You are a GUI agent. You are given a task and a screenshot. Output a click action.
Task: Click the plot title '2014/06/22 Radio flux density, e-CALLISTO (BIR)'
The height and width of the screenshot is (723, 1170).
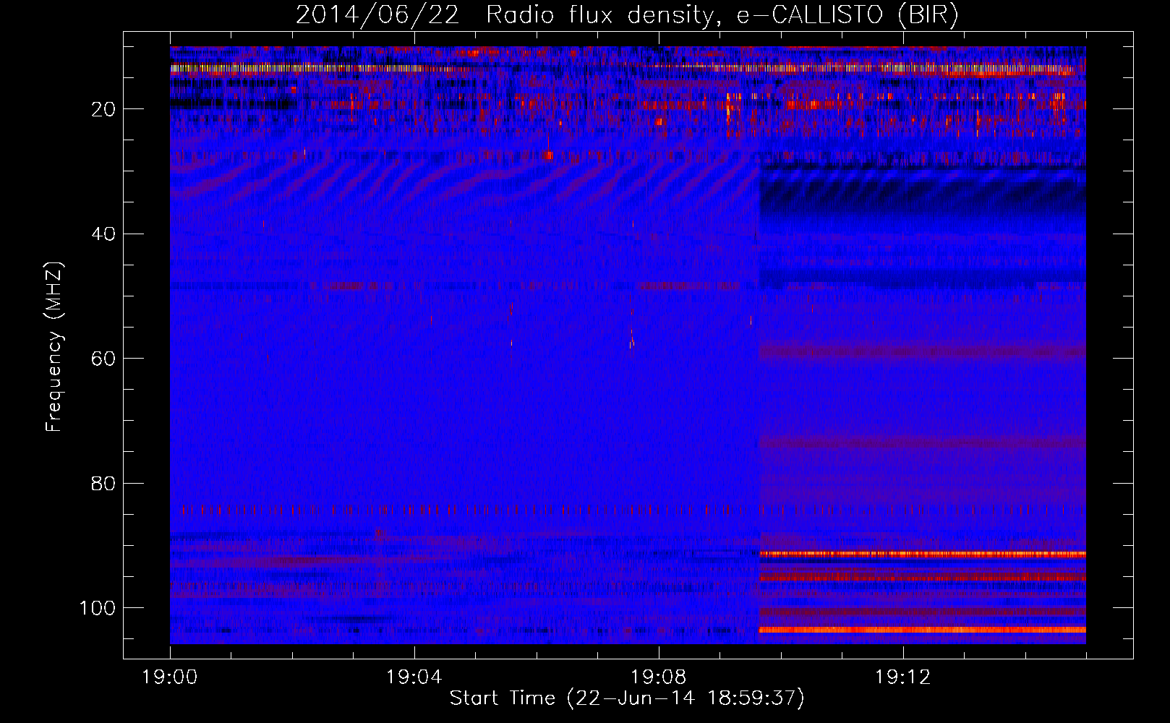(x=627, y=14)
